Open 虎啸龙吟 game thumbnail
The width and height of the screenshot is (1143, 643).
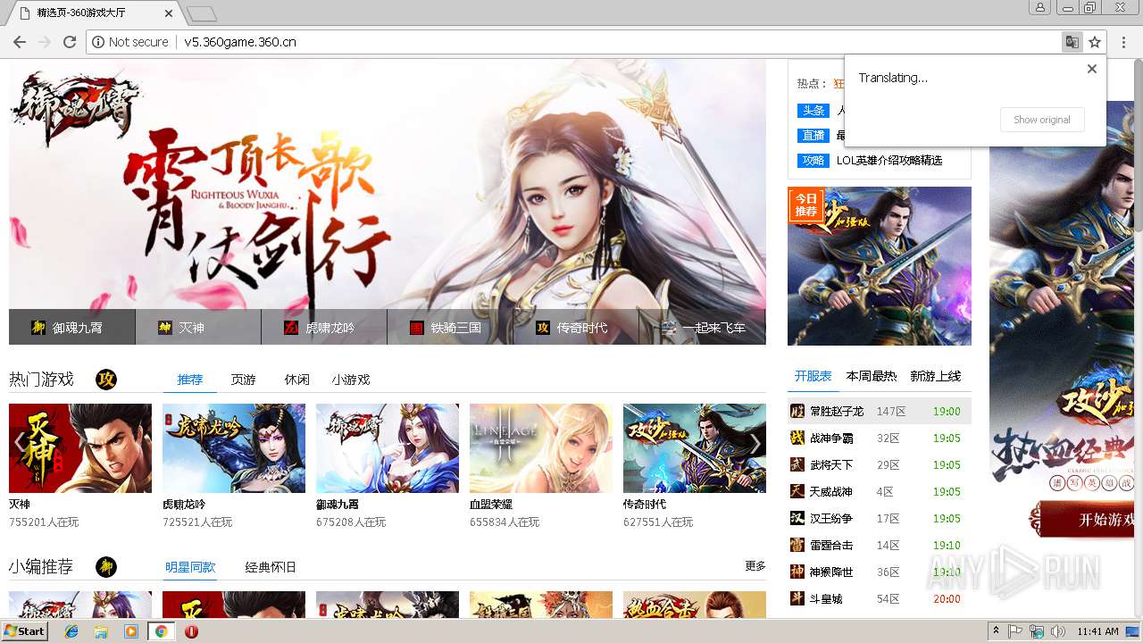[x=234, y=448]
